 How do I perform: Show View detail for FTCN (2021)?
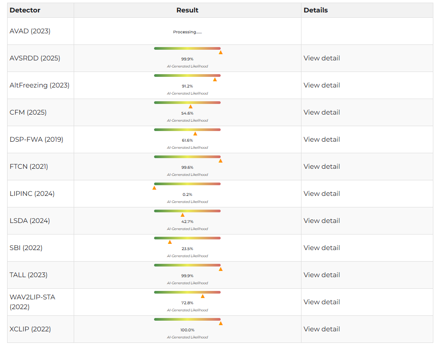point(321,167)
